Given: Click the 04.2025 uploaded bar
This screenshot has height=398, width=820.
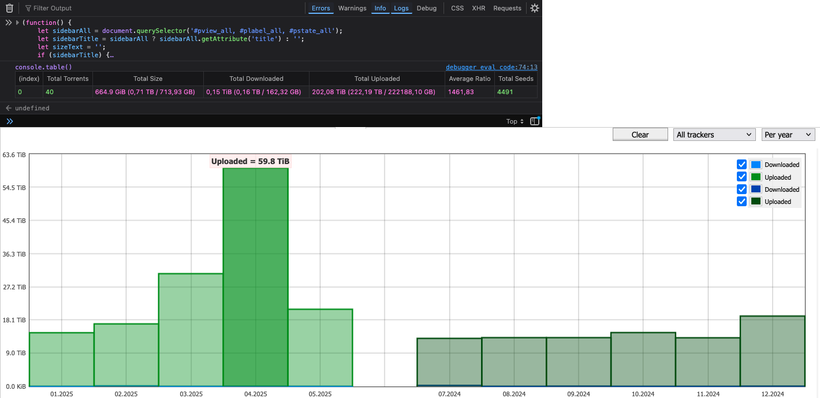Looking at the screenshot, I should [255, 277].
